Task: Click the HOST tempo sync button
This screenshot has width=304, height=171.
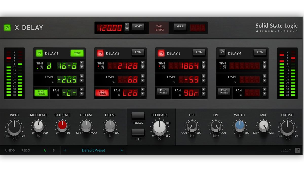Action: (x=138, y=26)
